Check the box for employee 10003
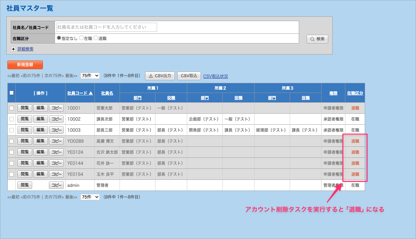The height and width of the screenshot is (239, 416). (12, 130)
